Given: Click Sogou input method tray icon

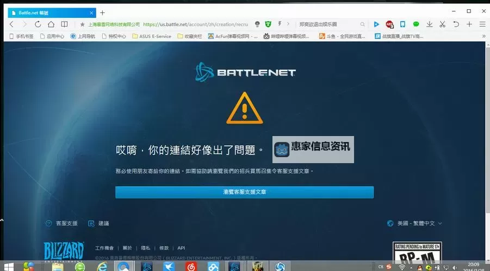Looking at the screenshot, I should (389, 267).
